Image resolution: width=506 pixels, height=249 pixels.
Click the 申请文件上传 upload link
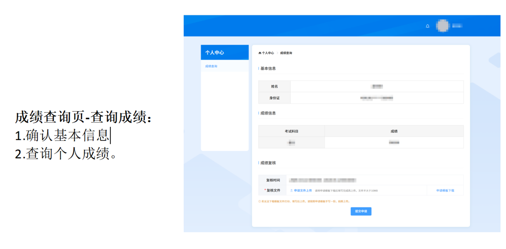click(303, 191)
